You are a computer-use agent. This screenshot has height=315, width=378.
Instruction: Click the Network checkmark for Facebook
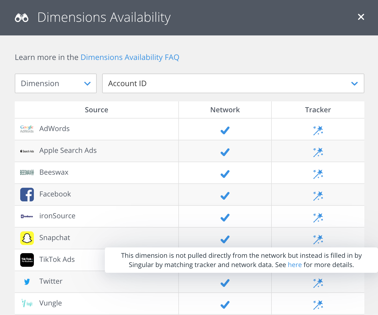coord(225,196)
